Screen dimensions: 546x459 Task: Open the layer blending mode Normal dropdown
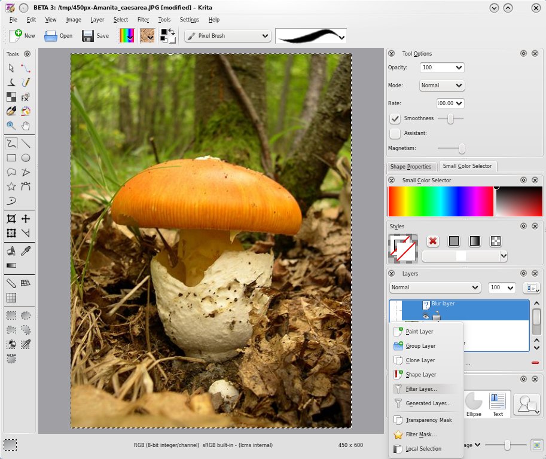(434, 287)
